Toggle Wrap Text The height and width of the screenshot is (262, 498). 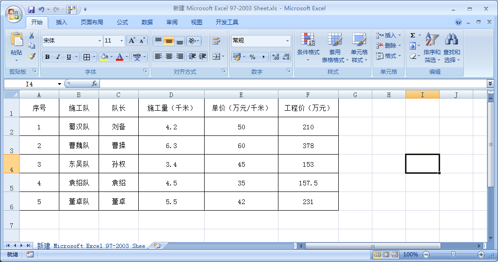click(216, 41)
